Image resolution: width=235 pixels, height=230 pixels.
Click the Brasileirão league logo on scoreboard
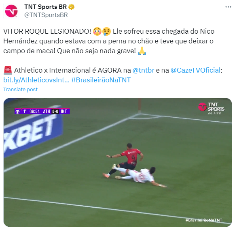coord(18,112)
